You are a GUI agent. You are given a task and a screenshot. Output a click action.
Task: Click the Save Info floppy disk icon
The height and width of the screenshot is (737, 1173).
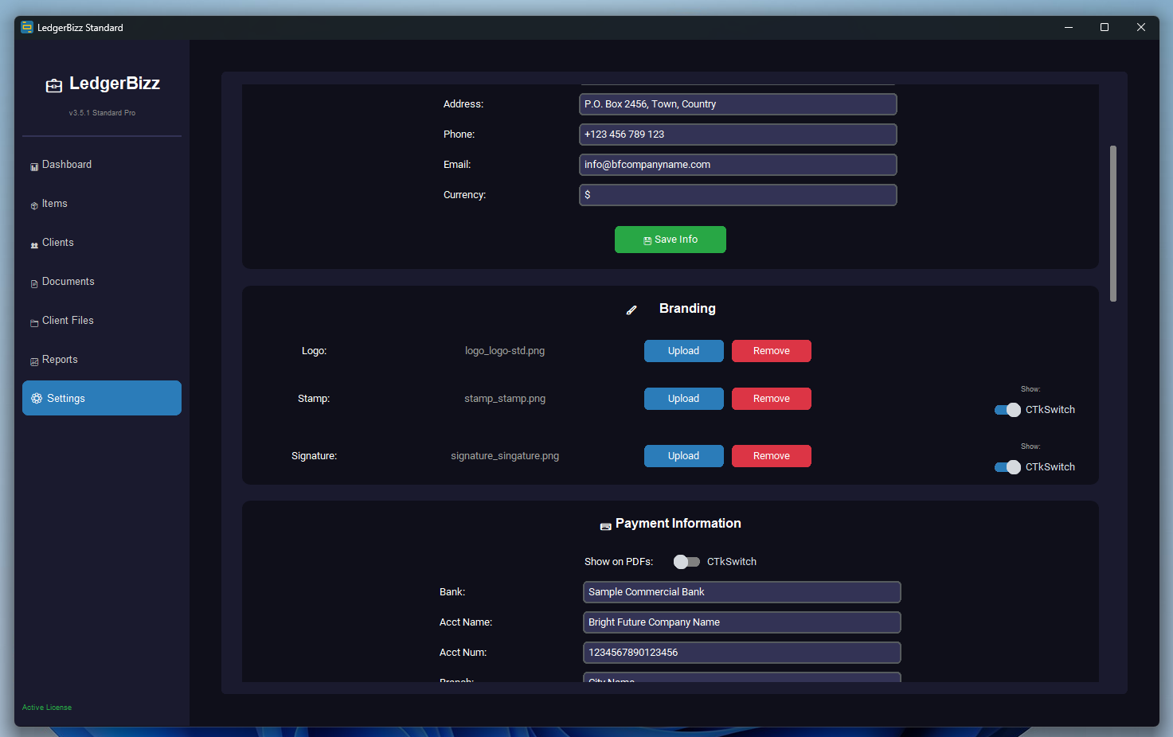pos(647,240)
